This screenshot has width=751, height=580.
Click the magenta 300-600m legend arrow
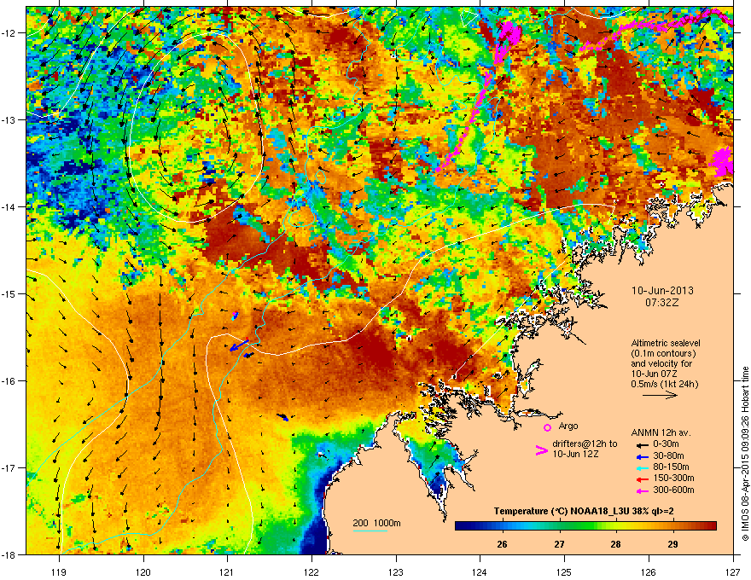click(x=642, y=491)
